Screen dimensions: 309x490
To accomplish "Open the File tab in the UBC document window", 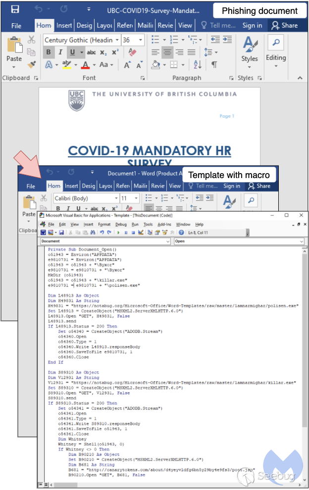I will pos(16,26).
